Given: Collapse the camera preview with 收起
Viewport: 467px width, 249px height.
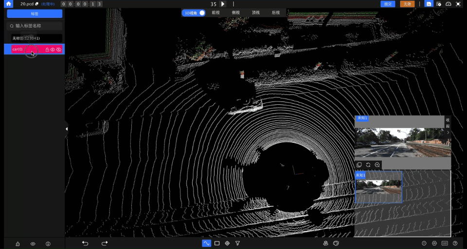Looking at the screenshot, I should [448, 123].
